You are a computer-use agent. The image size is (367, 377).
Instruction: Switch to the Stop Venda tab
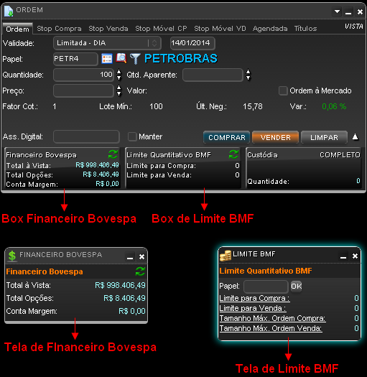(x=108, y=29)
